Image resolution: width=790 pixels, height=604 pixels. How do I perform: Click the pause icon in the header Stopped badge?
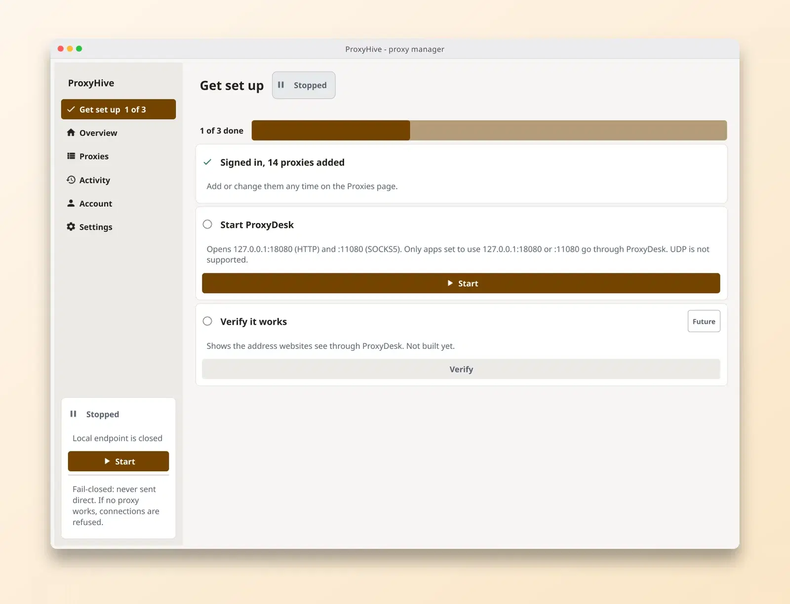281,85
